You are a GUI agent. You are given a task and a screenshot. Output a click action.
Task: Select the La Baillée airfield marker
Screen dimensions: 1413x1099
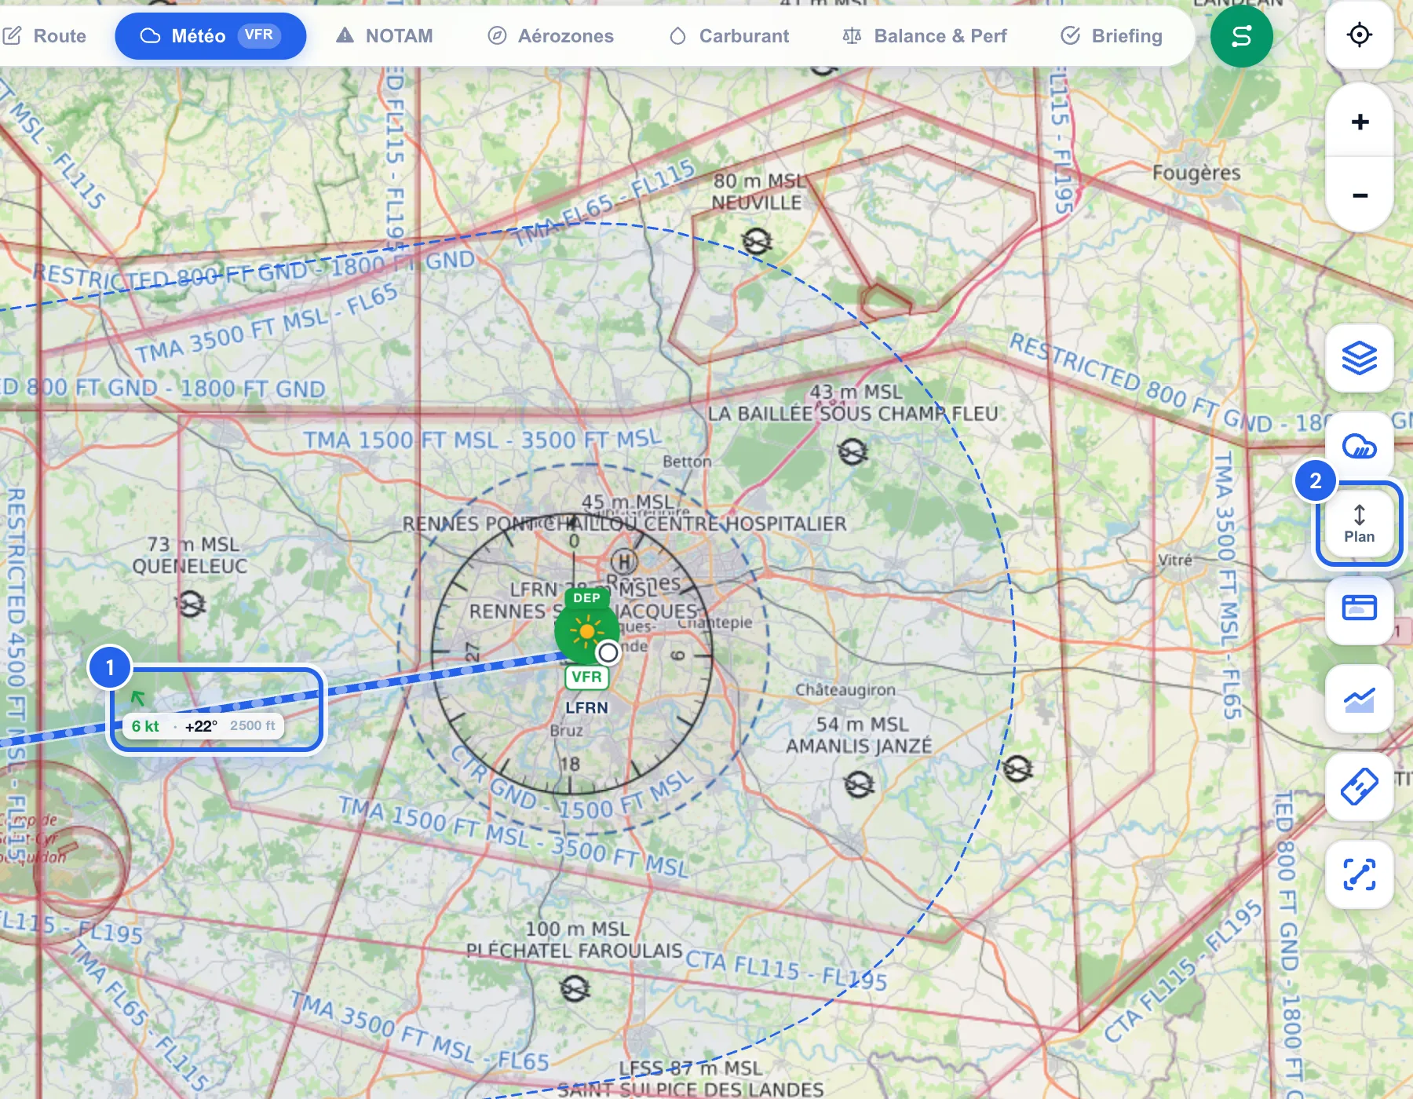click(853, 451)
